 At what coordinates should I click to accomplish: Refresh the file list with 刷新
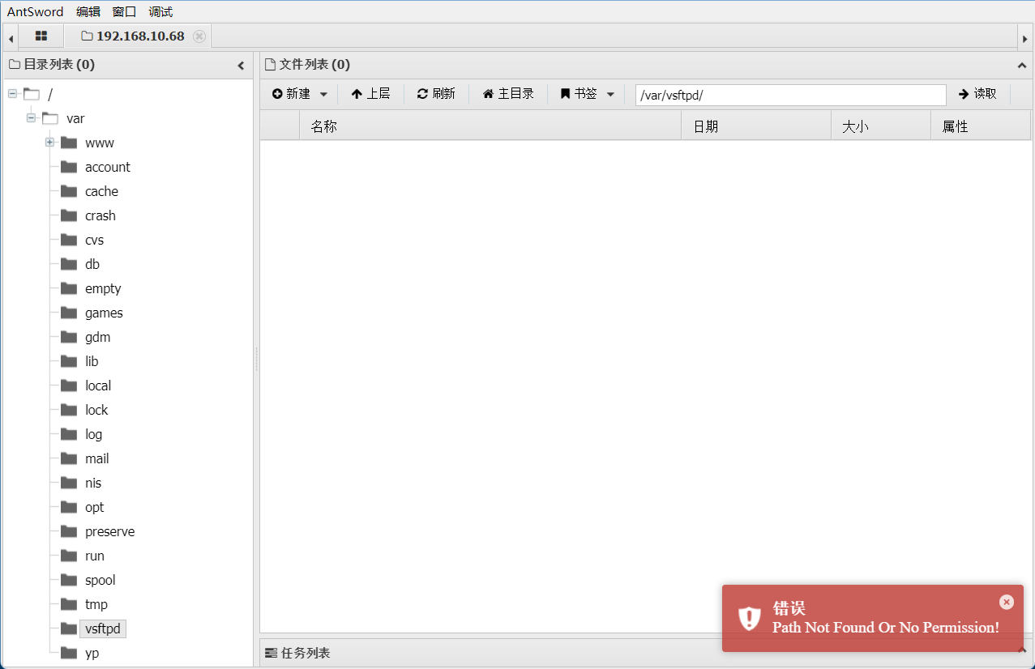click(436, 94)
